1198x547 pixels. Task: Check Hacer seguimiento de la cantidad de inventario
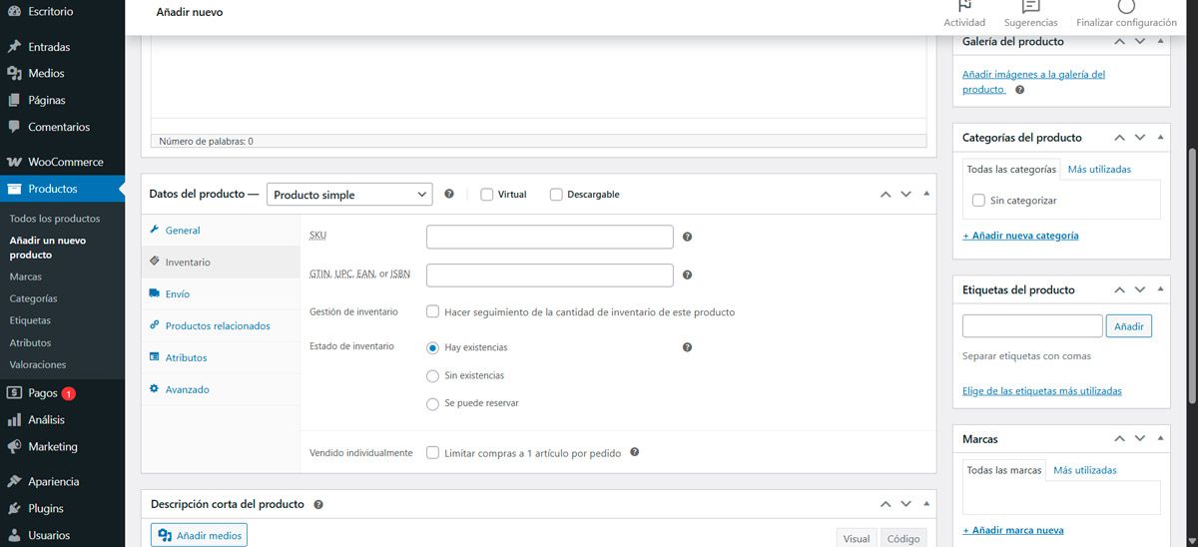(432, 311)
